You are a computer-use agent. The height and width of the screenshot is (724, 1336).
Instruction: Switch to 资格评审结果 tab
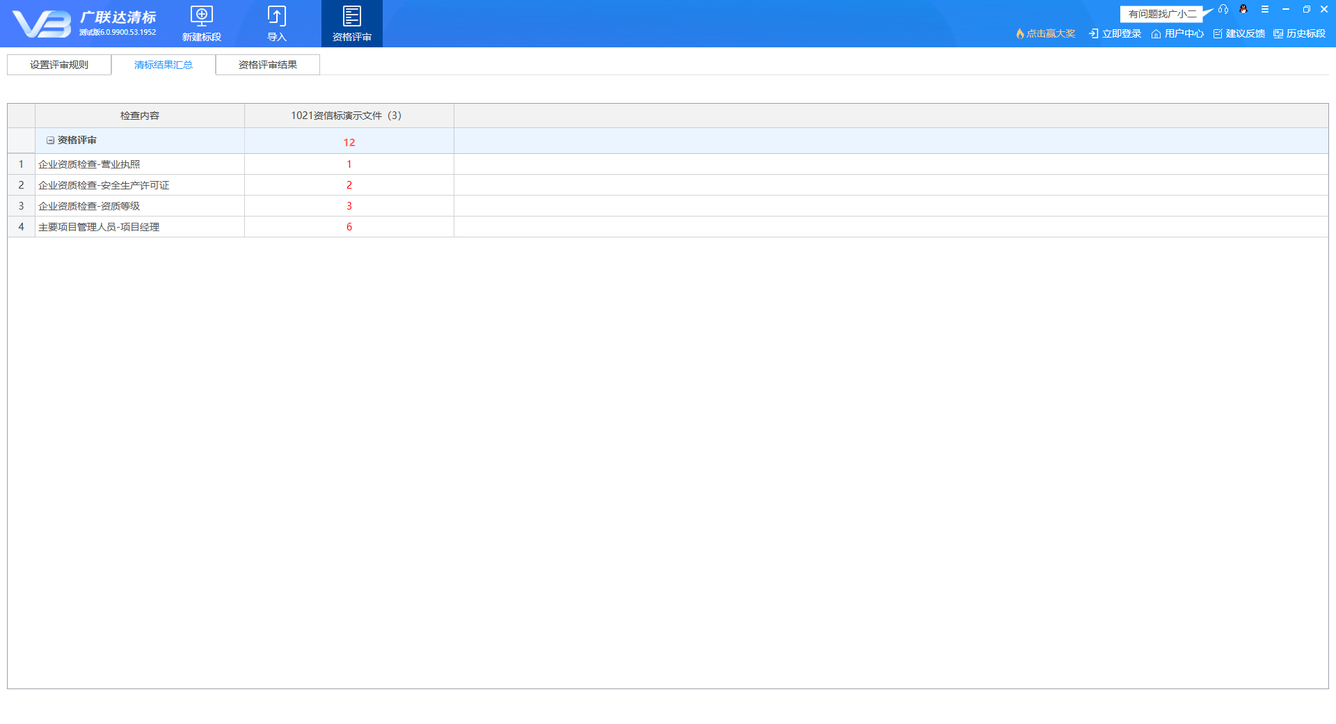[268, 65]
